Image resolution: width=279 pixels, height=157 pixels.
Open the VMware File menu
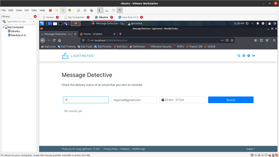[x=4, y=11]
